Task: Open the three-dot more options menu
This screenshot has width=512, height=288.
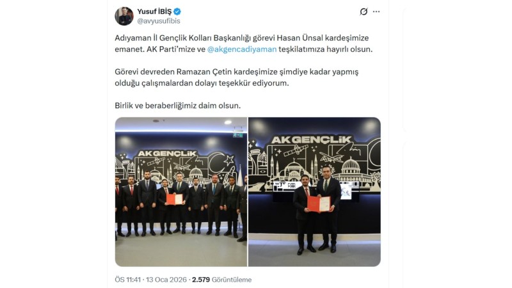Action: click(376, 12)
